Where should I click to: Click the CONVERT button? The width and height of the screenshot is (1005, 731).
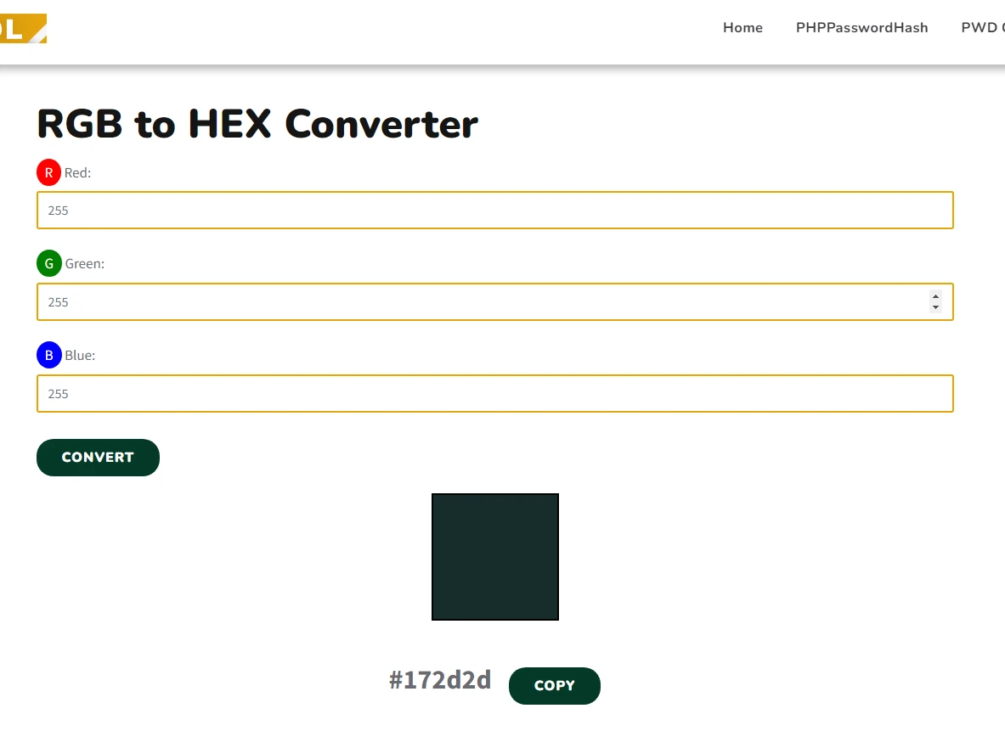click(98, 458)
